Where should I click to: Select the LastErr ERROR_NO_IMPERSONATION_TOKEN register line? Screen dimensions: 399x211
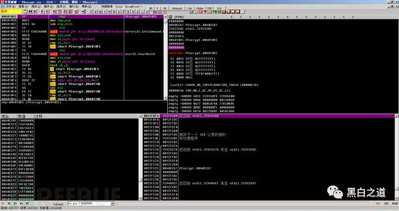tap(215, 85)
